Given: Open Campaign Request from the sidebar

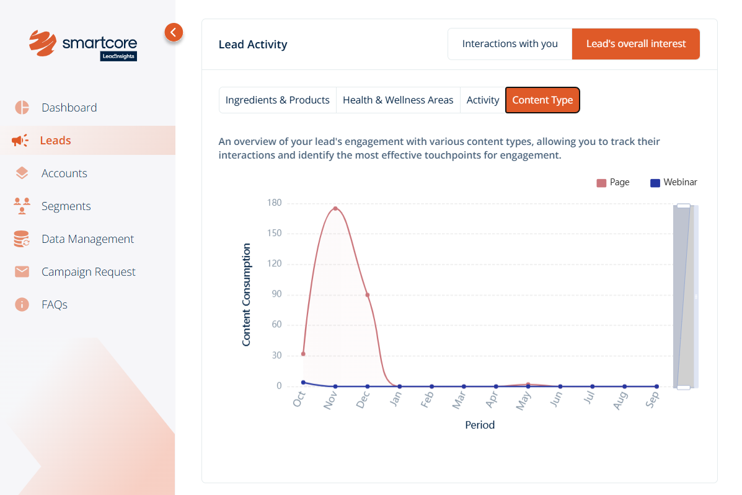Looking at the screenshot, I should [88, 272].
